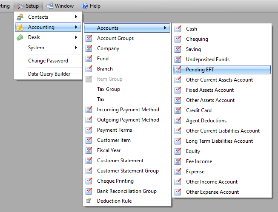The image size is (278, 212).
Task: Click the Deals green money icon
Action: [x=20, y=37]
